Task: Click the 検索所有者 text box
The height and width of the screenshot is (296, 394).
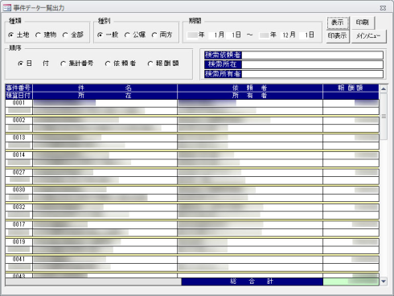Action: pos(312,74)
